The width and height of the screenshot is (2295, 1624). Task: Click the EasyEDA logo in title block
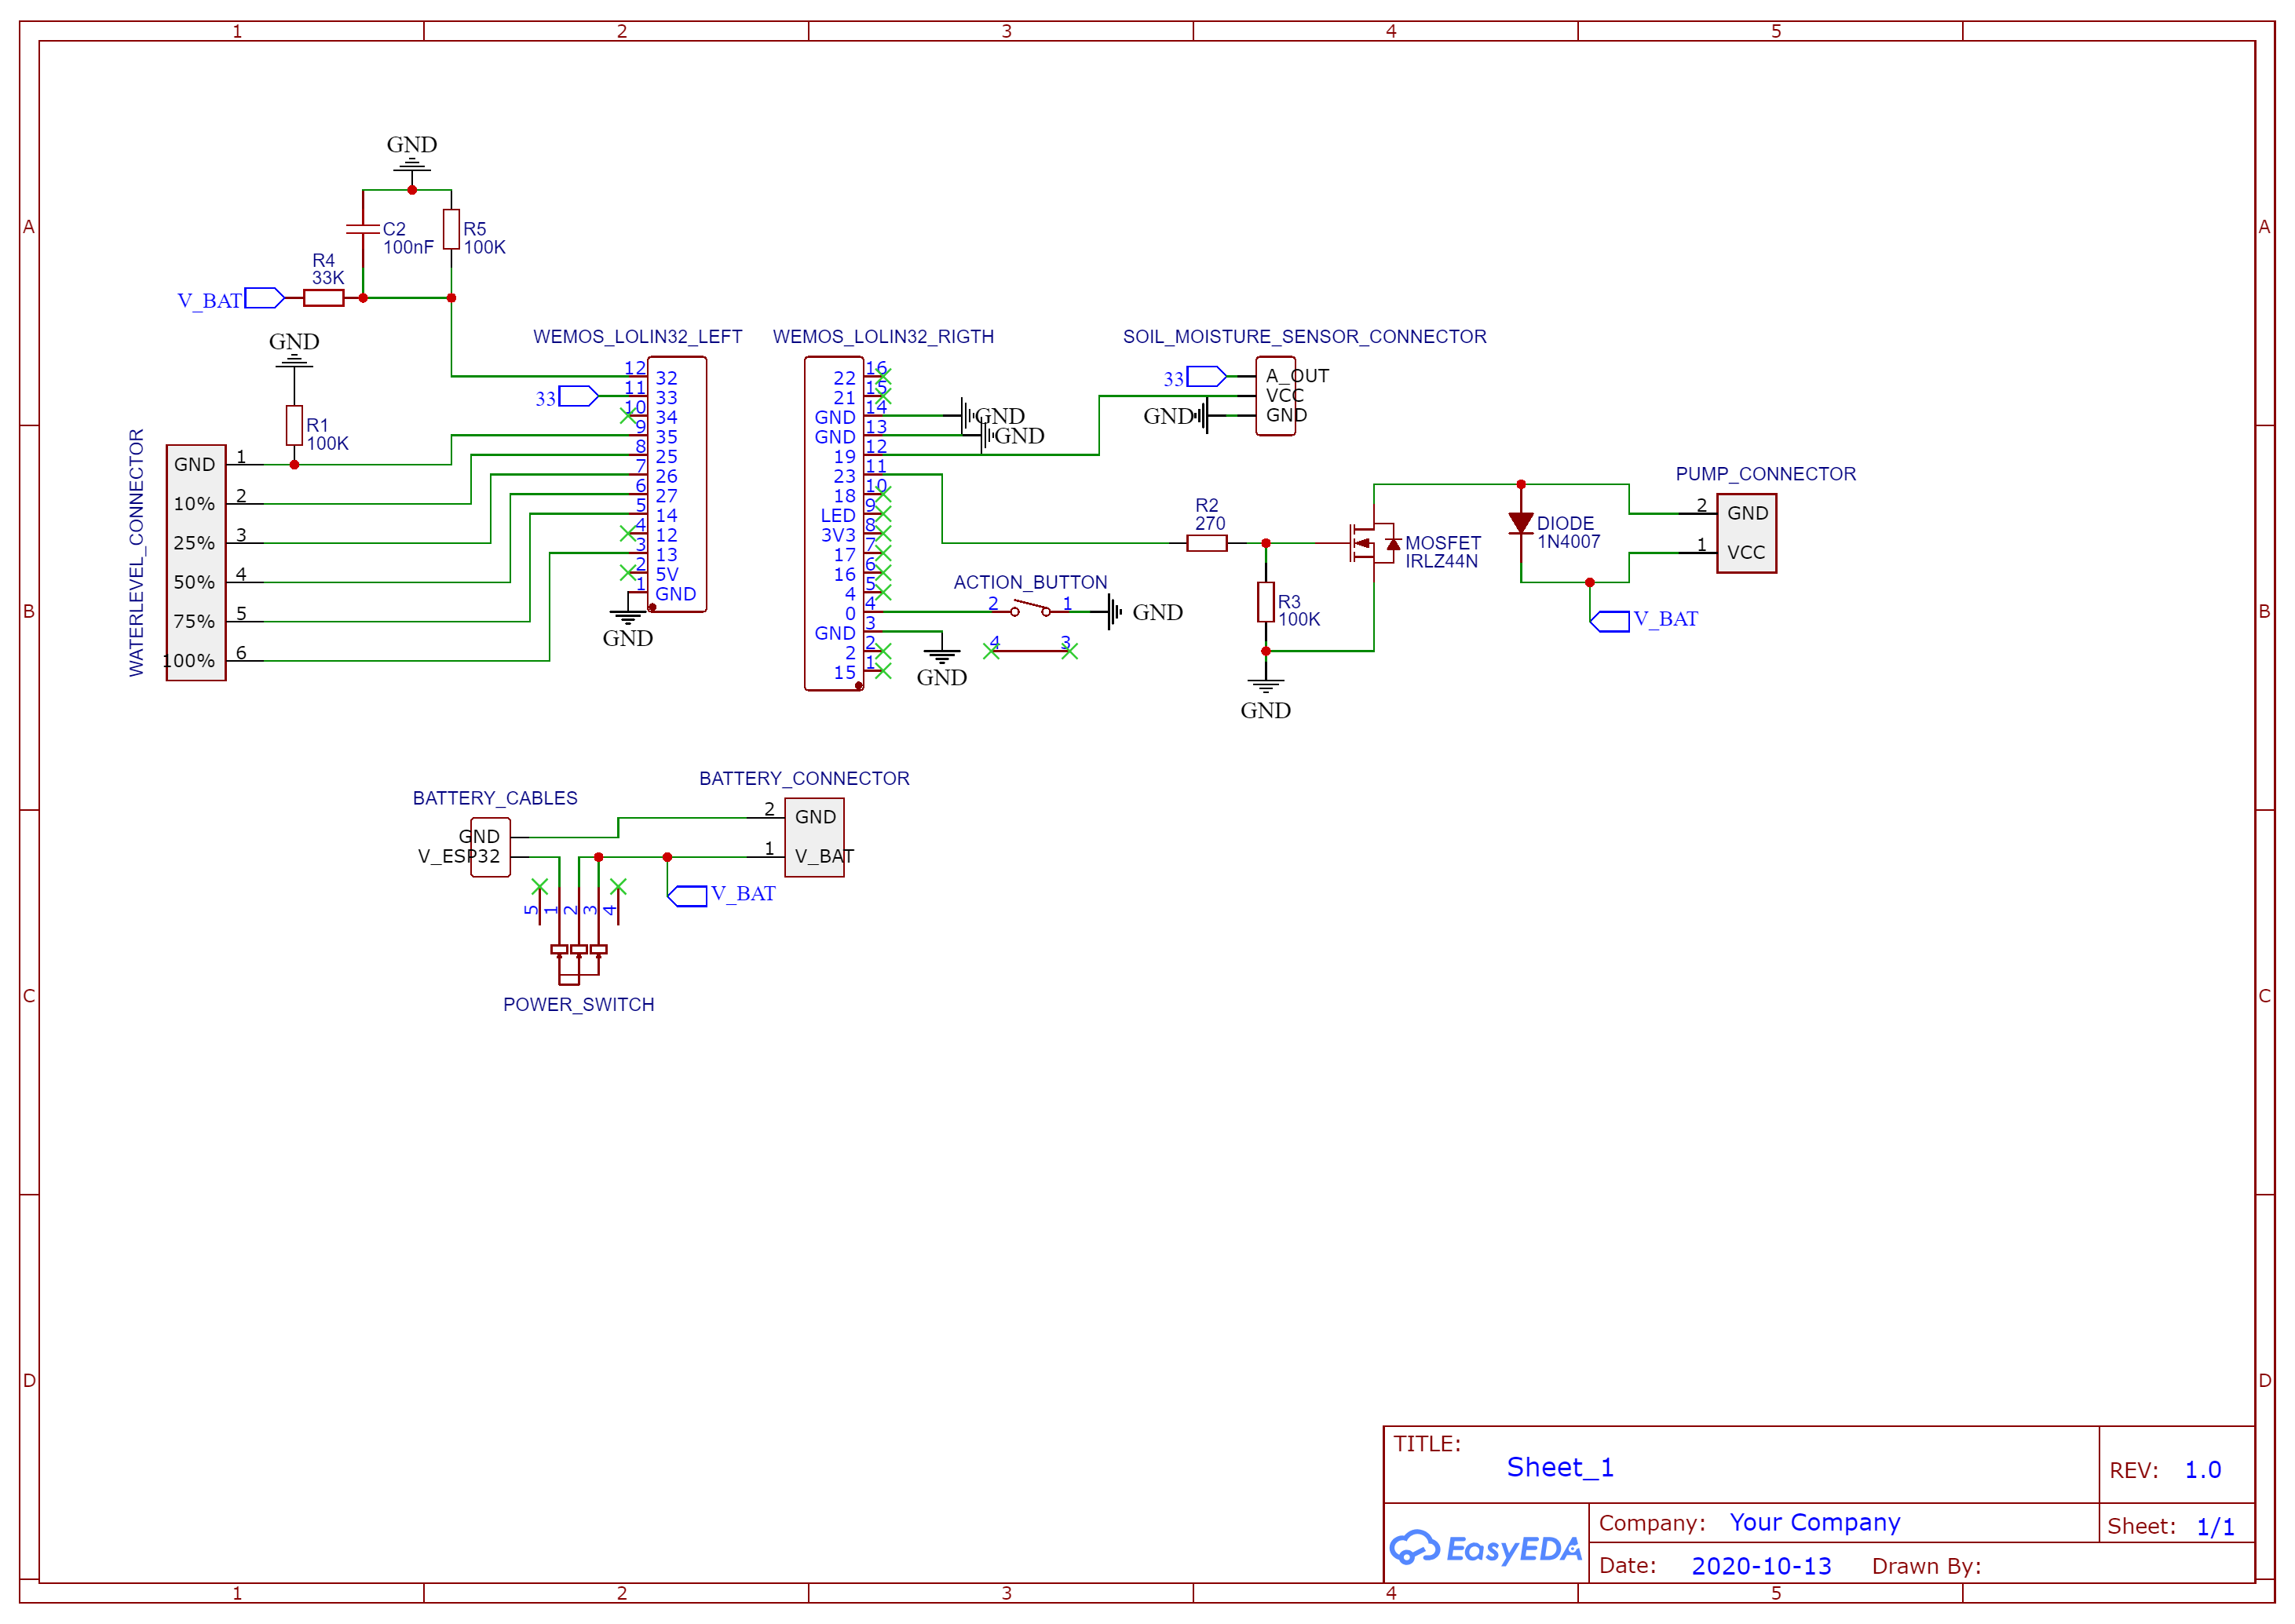1485,1549
